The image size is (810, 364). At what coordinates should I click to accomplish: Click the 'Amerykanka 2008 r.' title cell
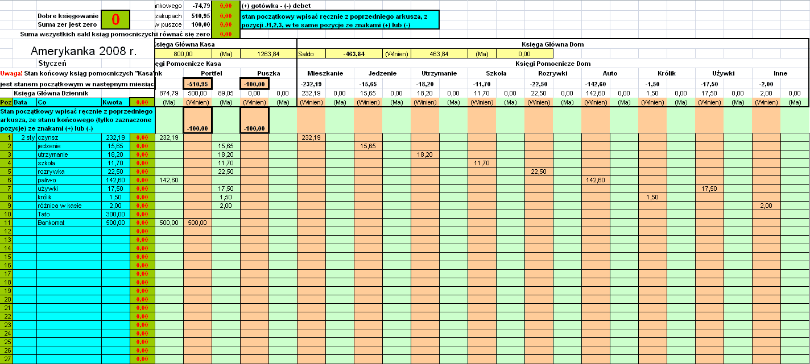[84, 50]
